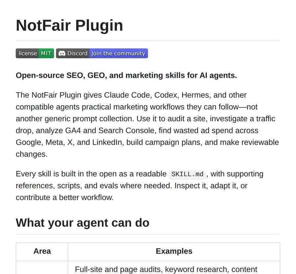Select the 'Area' table column header

42,251
